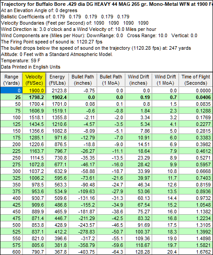Click bullet path value -243.57
The image size is (213, 255).
point(83,225)
